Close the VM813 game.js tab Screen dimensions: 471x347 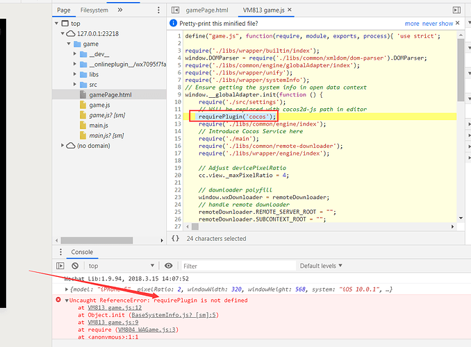[x=289, y=10]
